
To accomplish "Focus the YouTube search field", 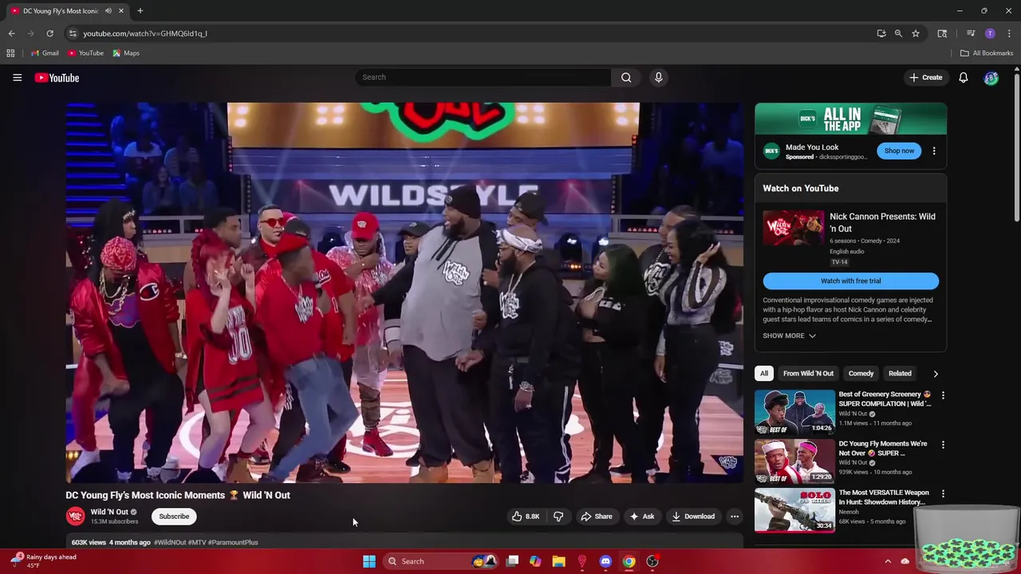I will 483,77.
